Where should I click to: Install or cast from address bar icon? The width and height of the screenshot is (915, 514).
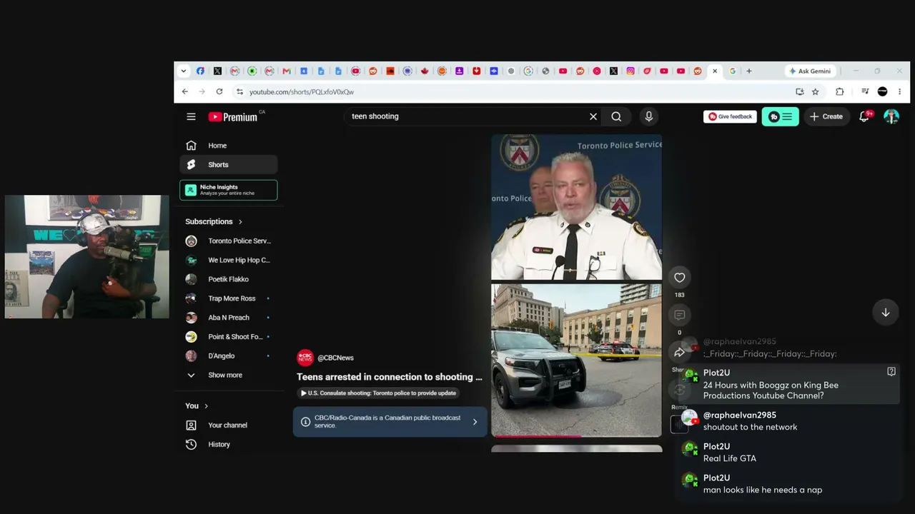pos(799,91)
